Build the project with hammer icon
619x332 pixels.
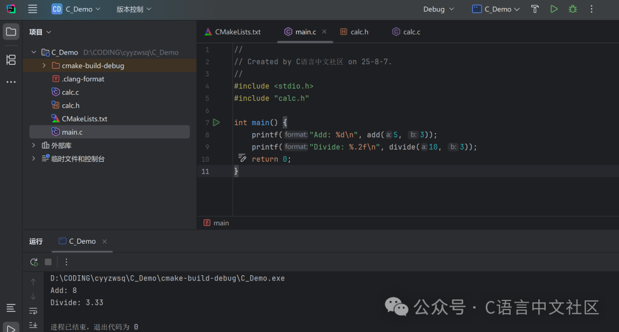click(535, 9)
